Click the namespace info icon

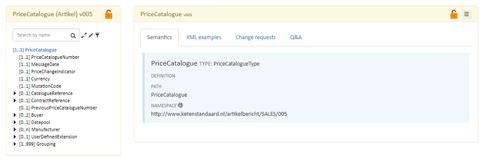180,105
